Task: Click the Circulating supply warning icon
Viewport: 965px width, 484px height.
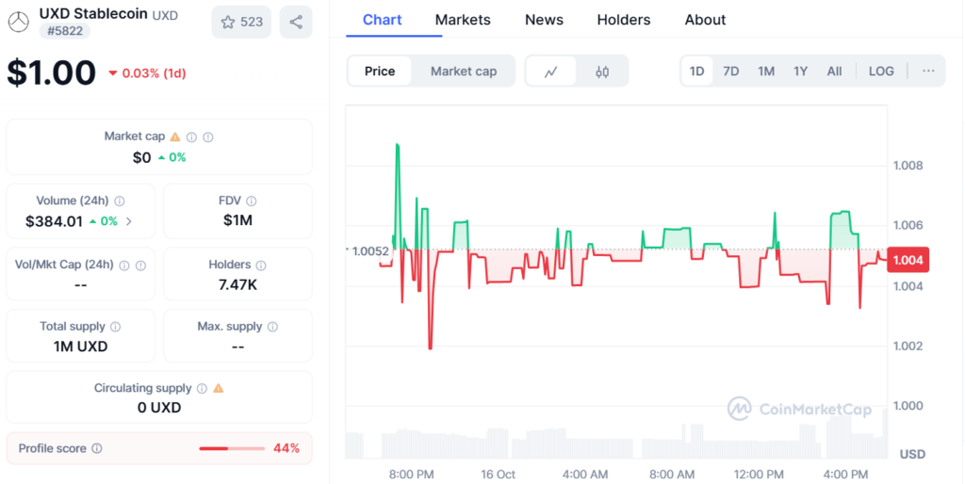Action: click(x=219, y=388)
